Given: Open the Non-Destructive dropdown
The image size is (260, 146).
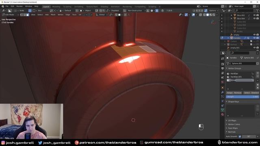Looking at the screenshot, I should [136, 11].
